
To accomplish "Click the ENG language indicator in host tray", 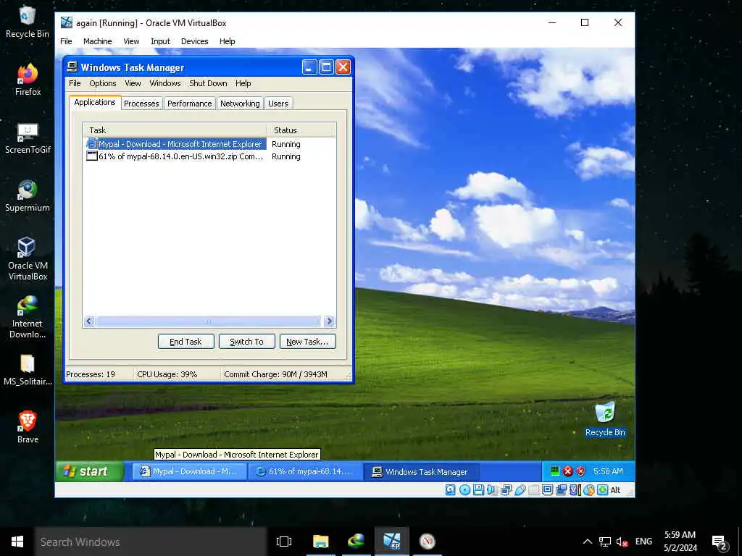I will (643, 542).
